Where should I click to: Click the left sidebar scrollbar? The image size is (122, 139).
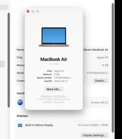9,60
